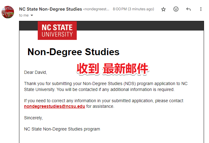
Task: Select the sender name NC State Non-Degree Studies
Action: tap(51, 9)
